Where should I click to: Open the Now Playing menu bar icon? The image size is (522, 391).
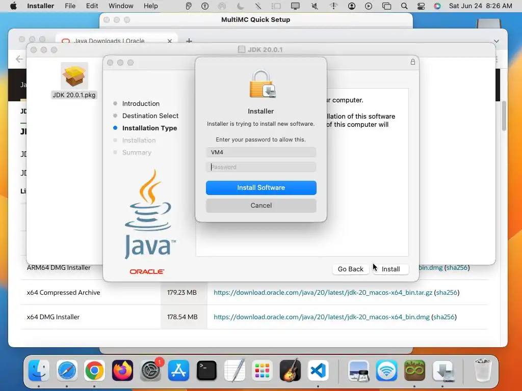tap(369, 6)
